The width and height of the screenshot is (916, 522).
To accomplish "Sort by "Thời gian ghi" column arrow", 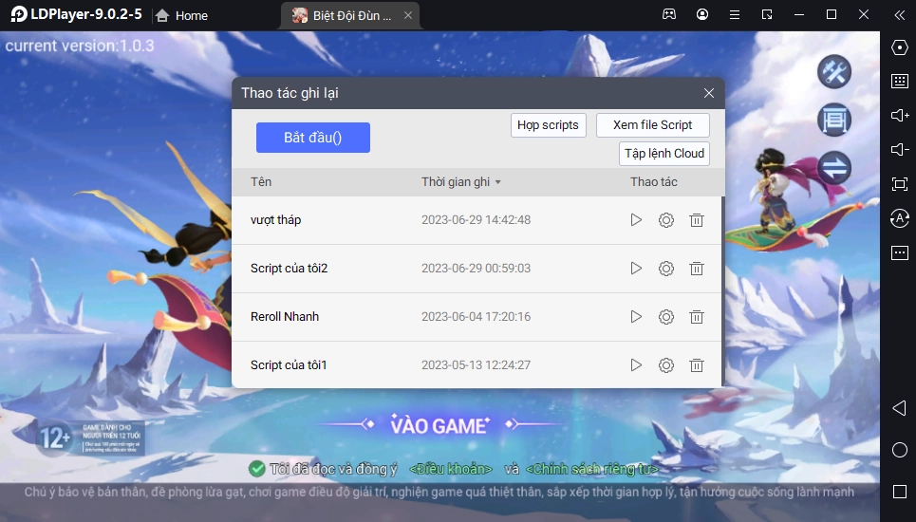I will (x=498, y=182).
